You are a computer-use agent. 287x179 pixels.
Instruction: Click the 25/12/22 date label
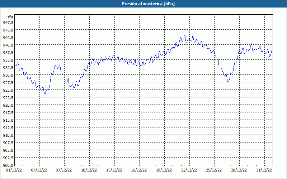(214, 170)
